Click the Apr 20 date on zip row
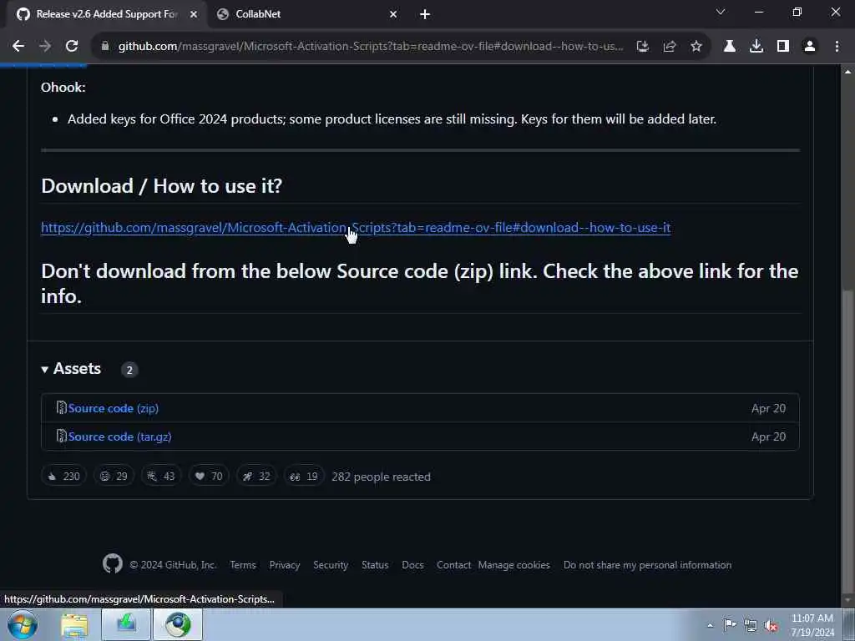Screen dimensions: 855x641 point(768,408)
